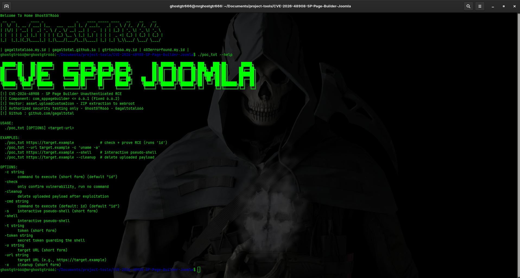
Task: Click the large CVE SPPB JOOMLA banner
Action: pyautogui.click(x=128, y=75)
